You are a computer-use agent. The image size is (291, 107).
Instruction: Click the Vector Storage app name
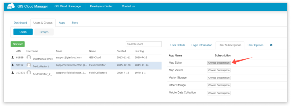(178, 77)
